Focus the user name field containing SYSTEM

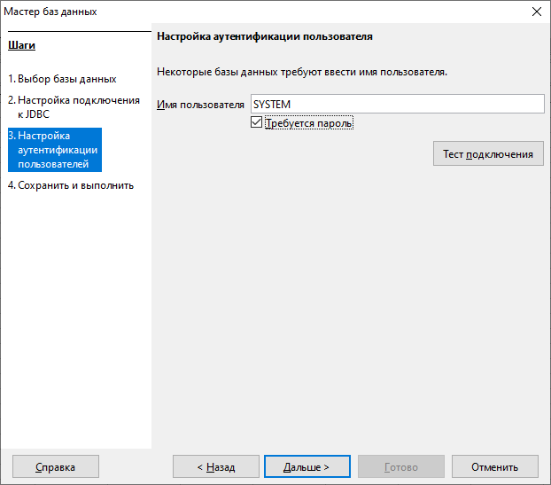pyautogui.click(x=397, y=105)
